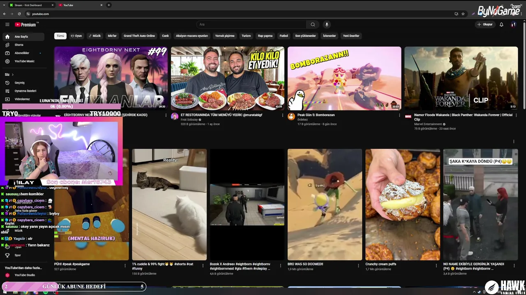Close the YouTube browser tab

pyautogui.click(x=102, y=5)
